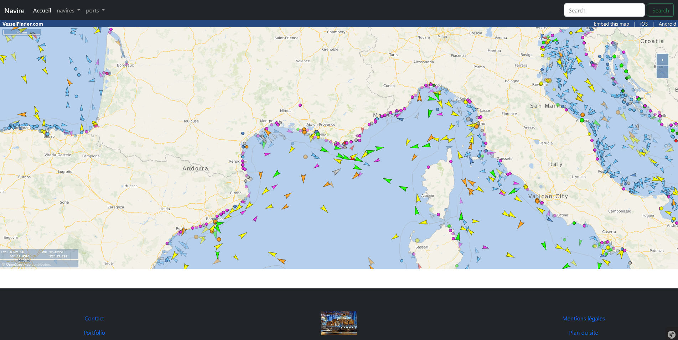Screen dimensions: 678x340
Task: Click the Lat/Lon coordinates readout box
Action: 39,254
